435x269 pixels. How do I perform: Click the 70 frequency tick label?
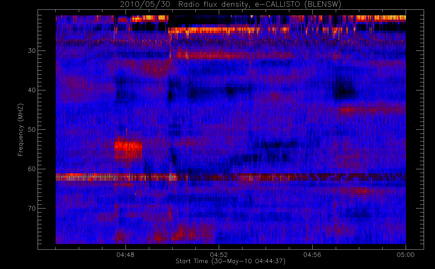[32, 208]
